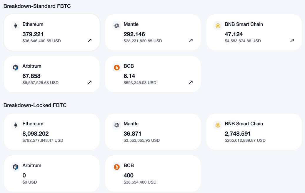Viewport: 305px width, 193px height.
Task: Select the Ethereum 8,098.202 Locked FBTC amount
Action: point(36,134)
